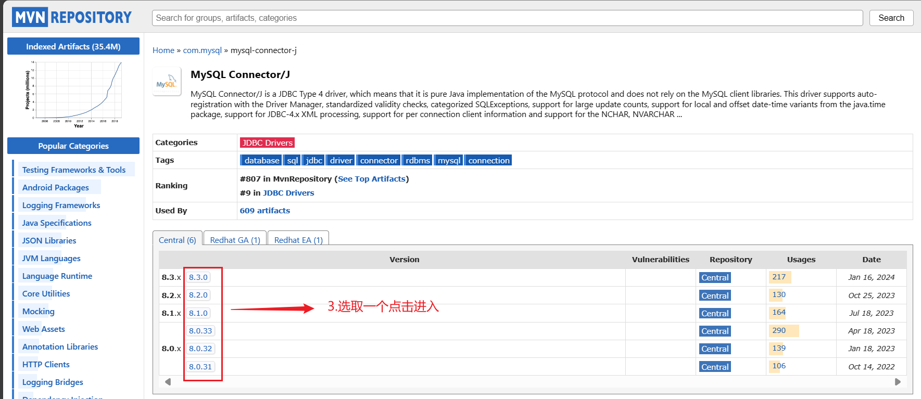Open Mocking category
The image size is (921, 399).
(x=38, y=312)
